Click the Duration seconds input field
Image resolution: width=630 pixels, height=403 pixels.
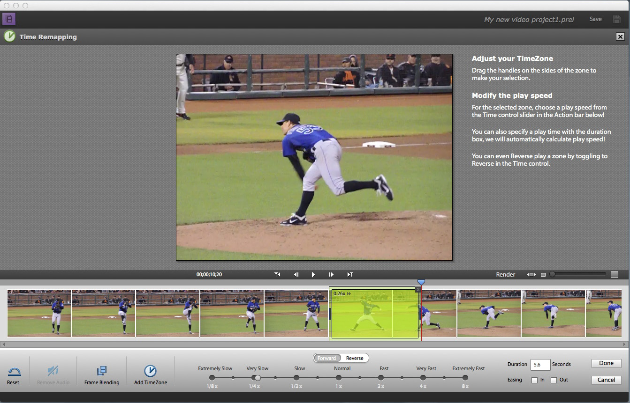pyautogui.click(x=540, y=365)
